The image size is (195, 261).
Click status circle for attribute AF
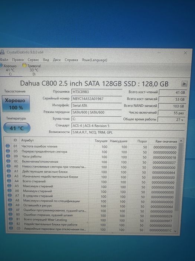(10, 210)
